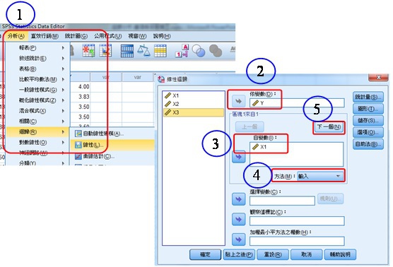Select variable X1 in the source list
The image size is (393, 267).
[x=193, y=95]
